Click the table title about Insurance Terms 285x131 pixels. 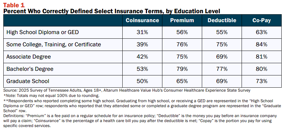click(112, 11)
